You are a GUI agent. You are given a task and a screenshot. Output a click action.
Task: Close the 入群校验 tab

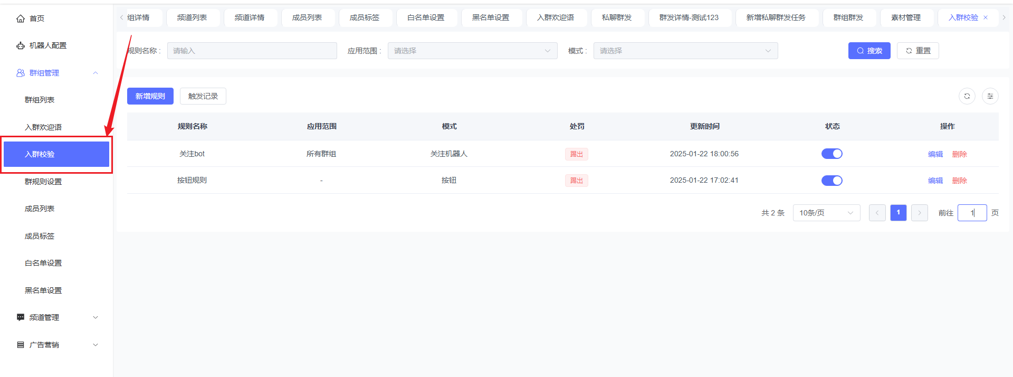coord(985,17)
